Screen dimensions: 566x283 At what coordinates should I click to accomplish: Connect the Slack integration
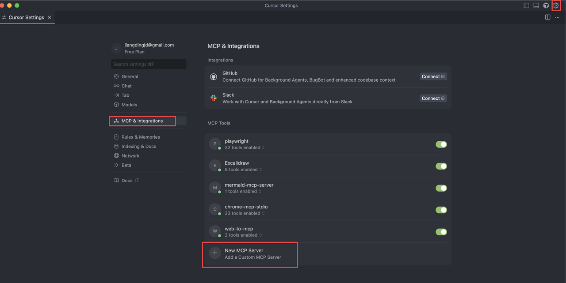click(x=433, y=98)
